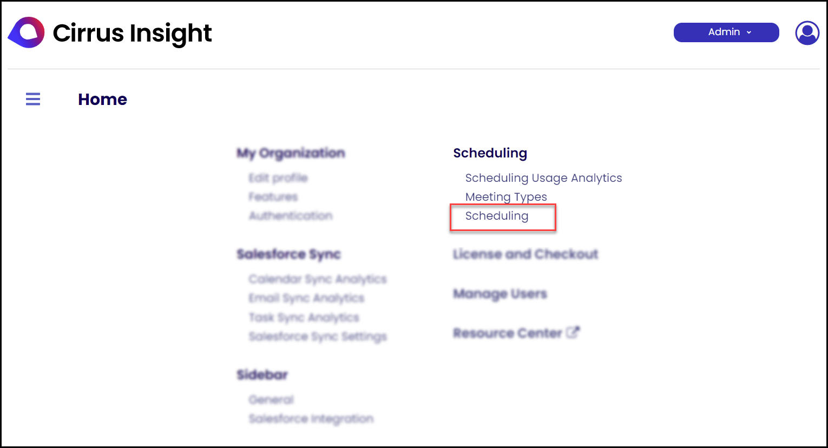The width and height of the screenshot is (828, 448).
Task: Go to Meeting Types
Action: pyautogui.click(x=506, y=197)
